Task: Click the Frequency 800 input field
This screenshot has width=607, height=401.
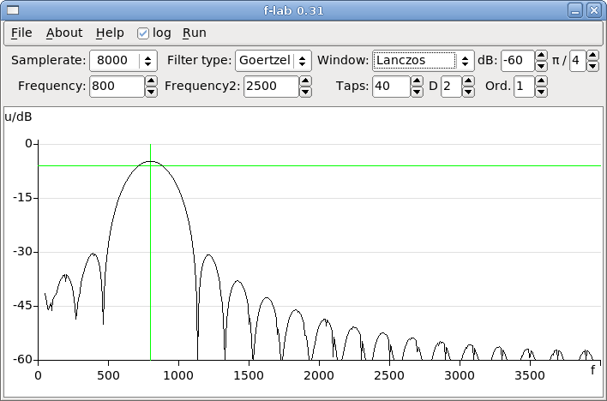Action: [x=117, y=86]
